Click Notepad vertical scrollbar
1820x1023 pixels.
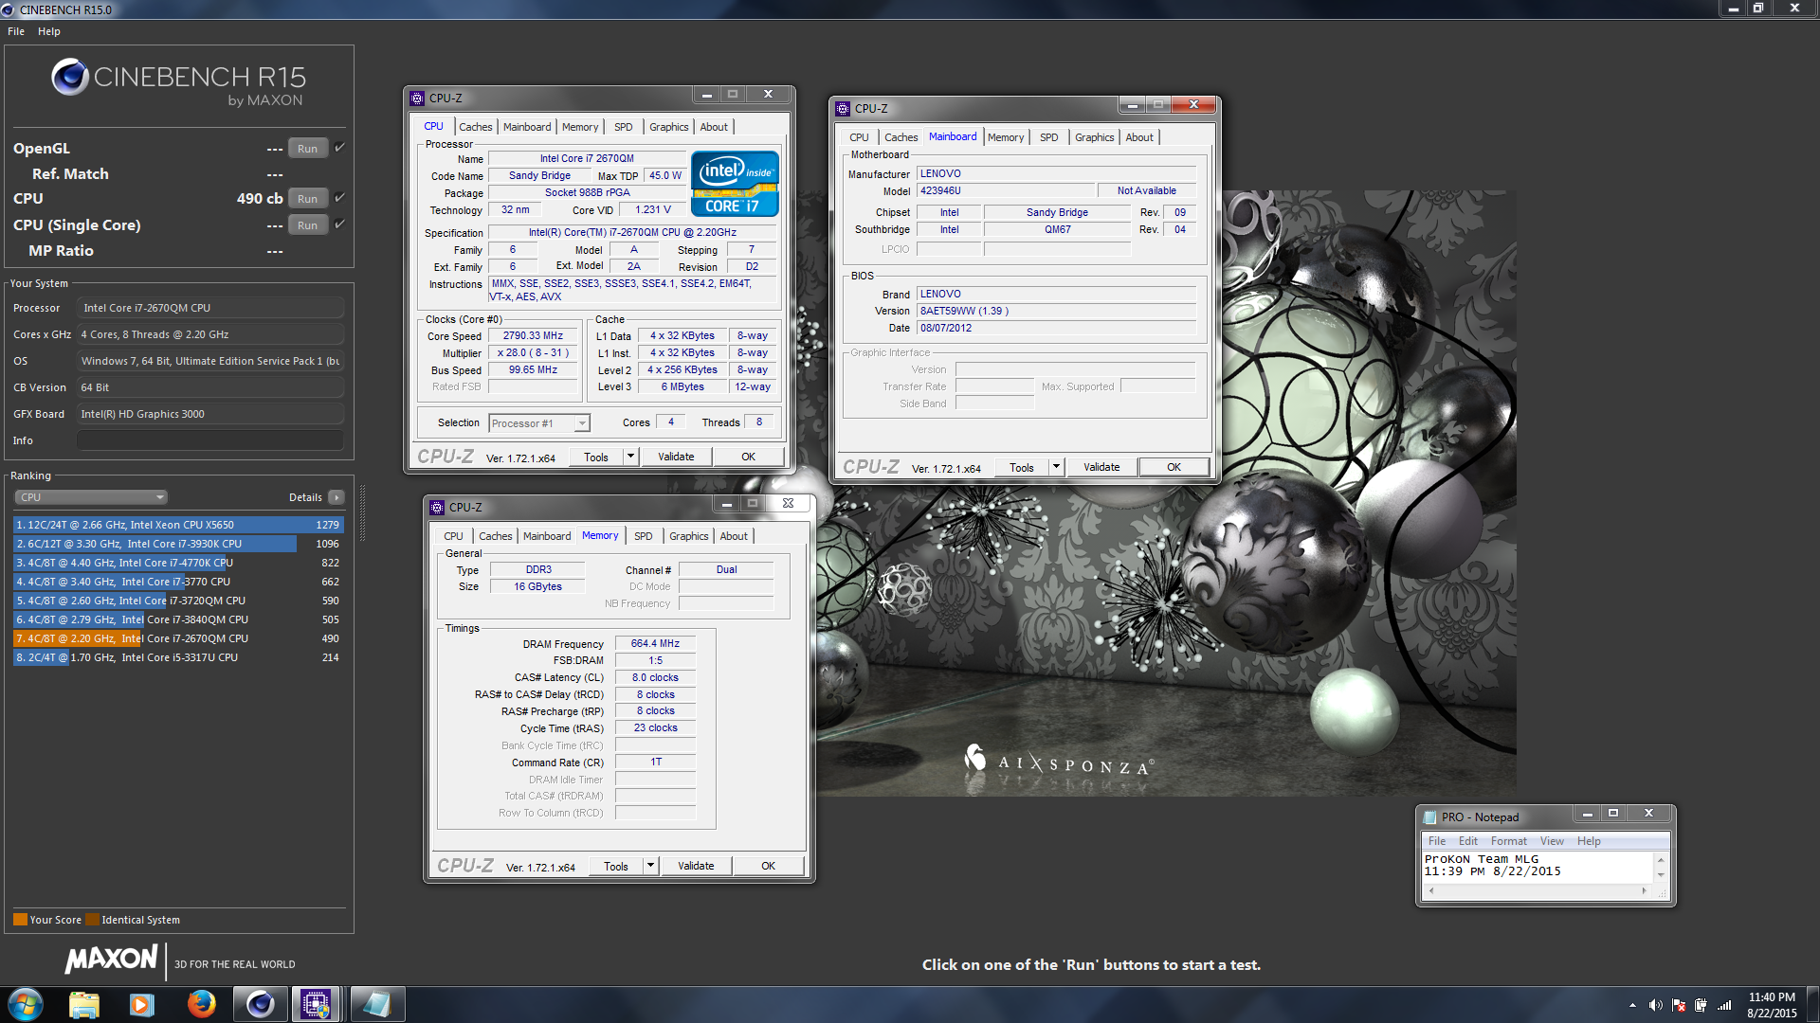coord(1661,867)
